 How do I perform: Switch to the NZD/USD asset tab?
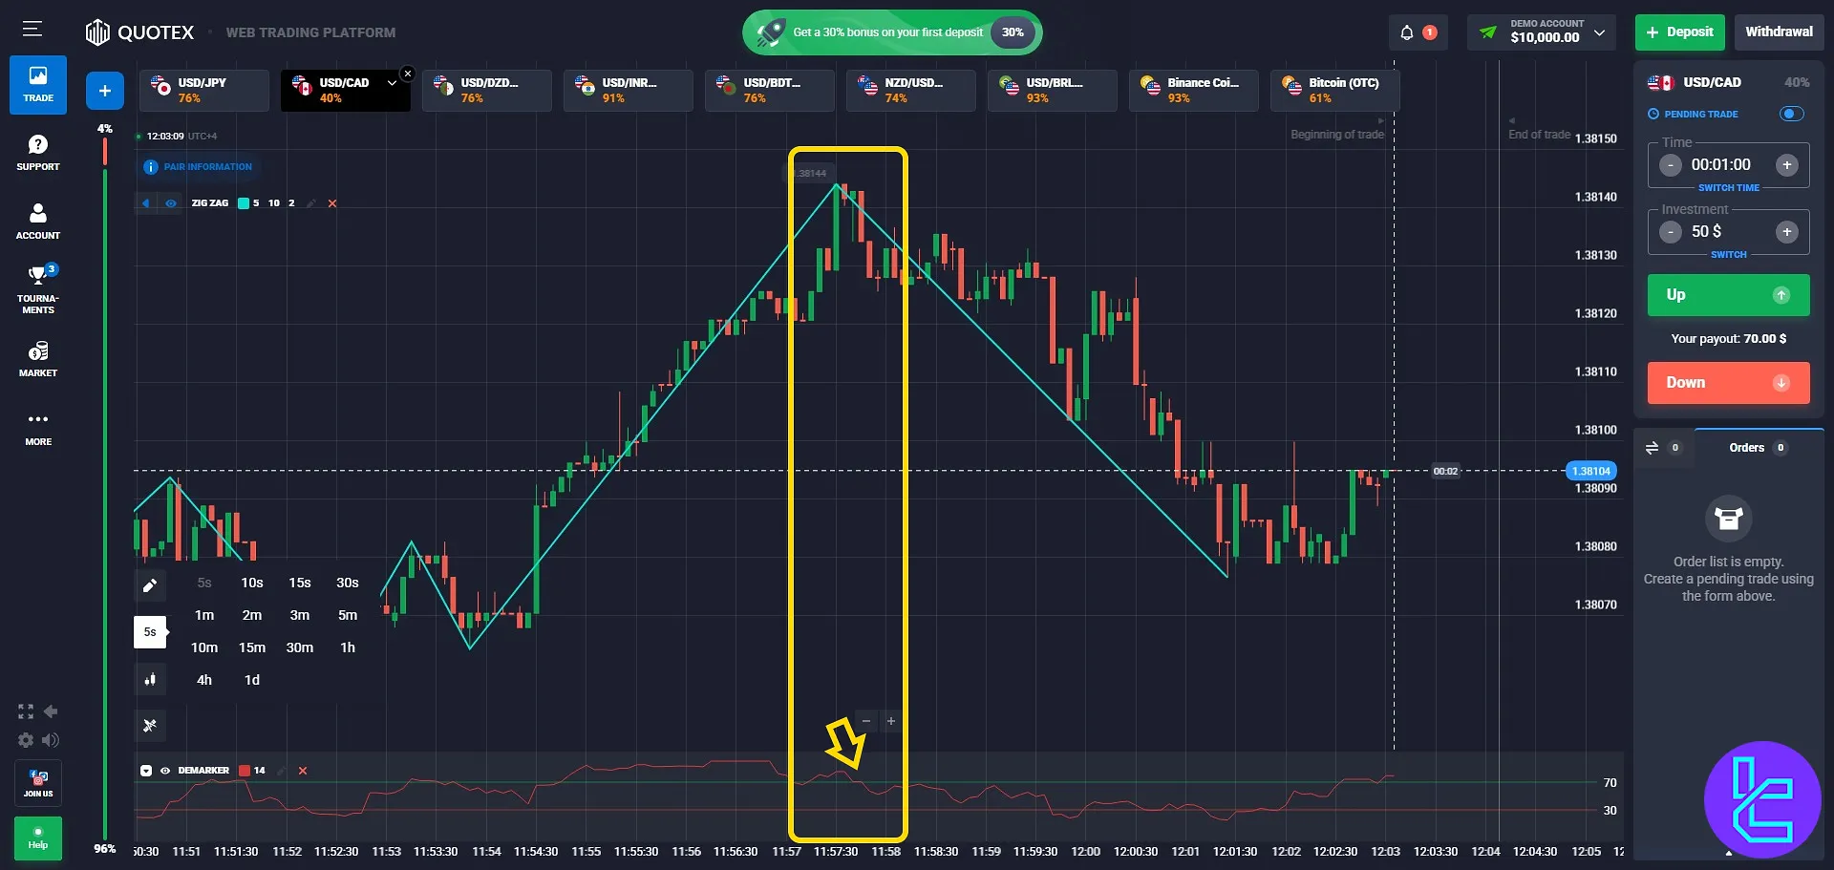911,91
